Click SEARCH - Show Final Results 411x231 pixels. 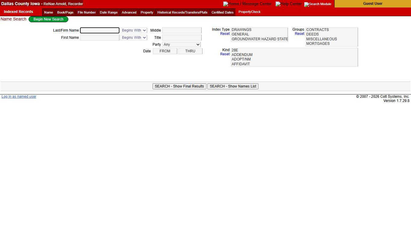179,86
